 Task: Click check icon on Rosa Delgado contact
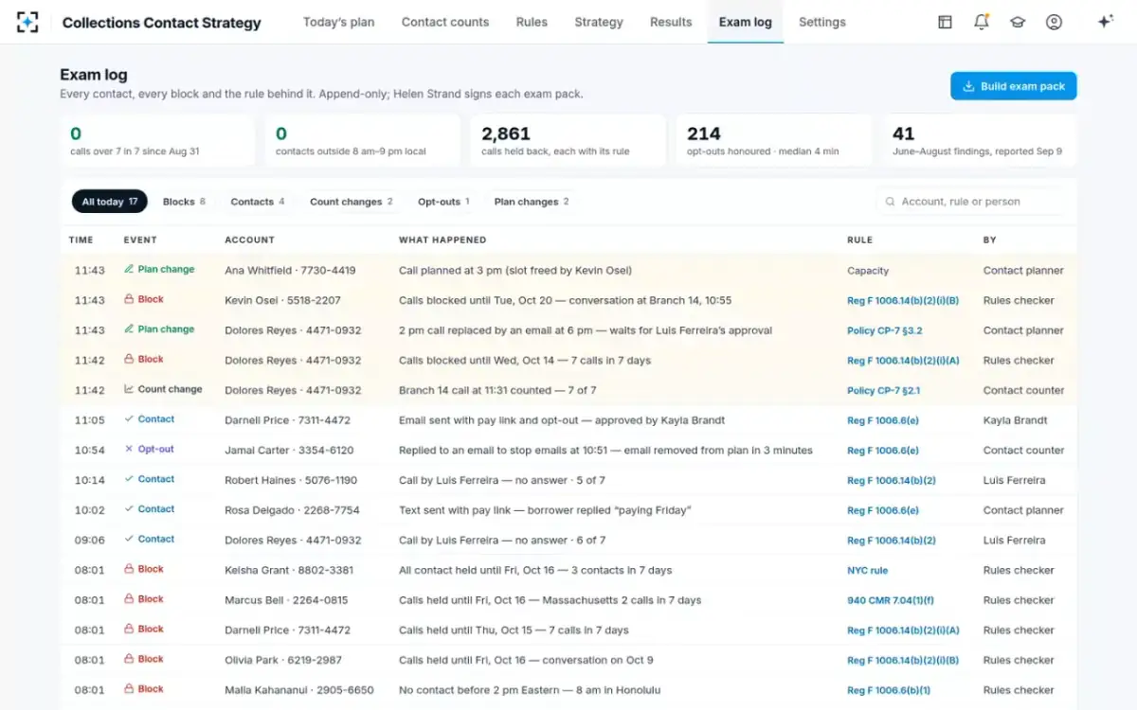click(x=129, y=509)
